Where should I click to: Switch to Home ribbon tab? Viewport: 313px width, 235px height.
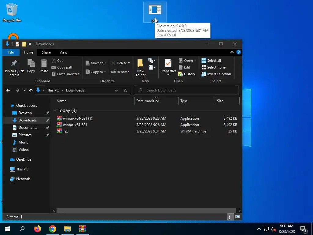(x=28, y=52)
